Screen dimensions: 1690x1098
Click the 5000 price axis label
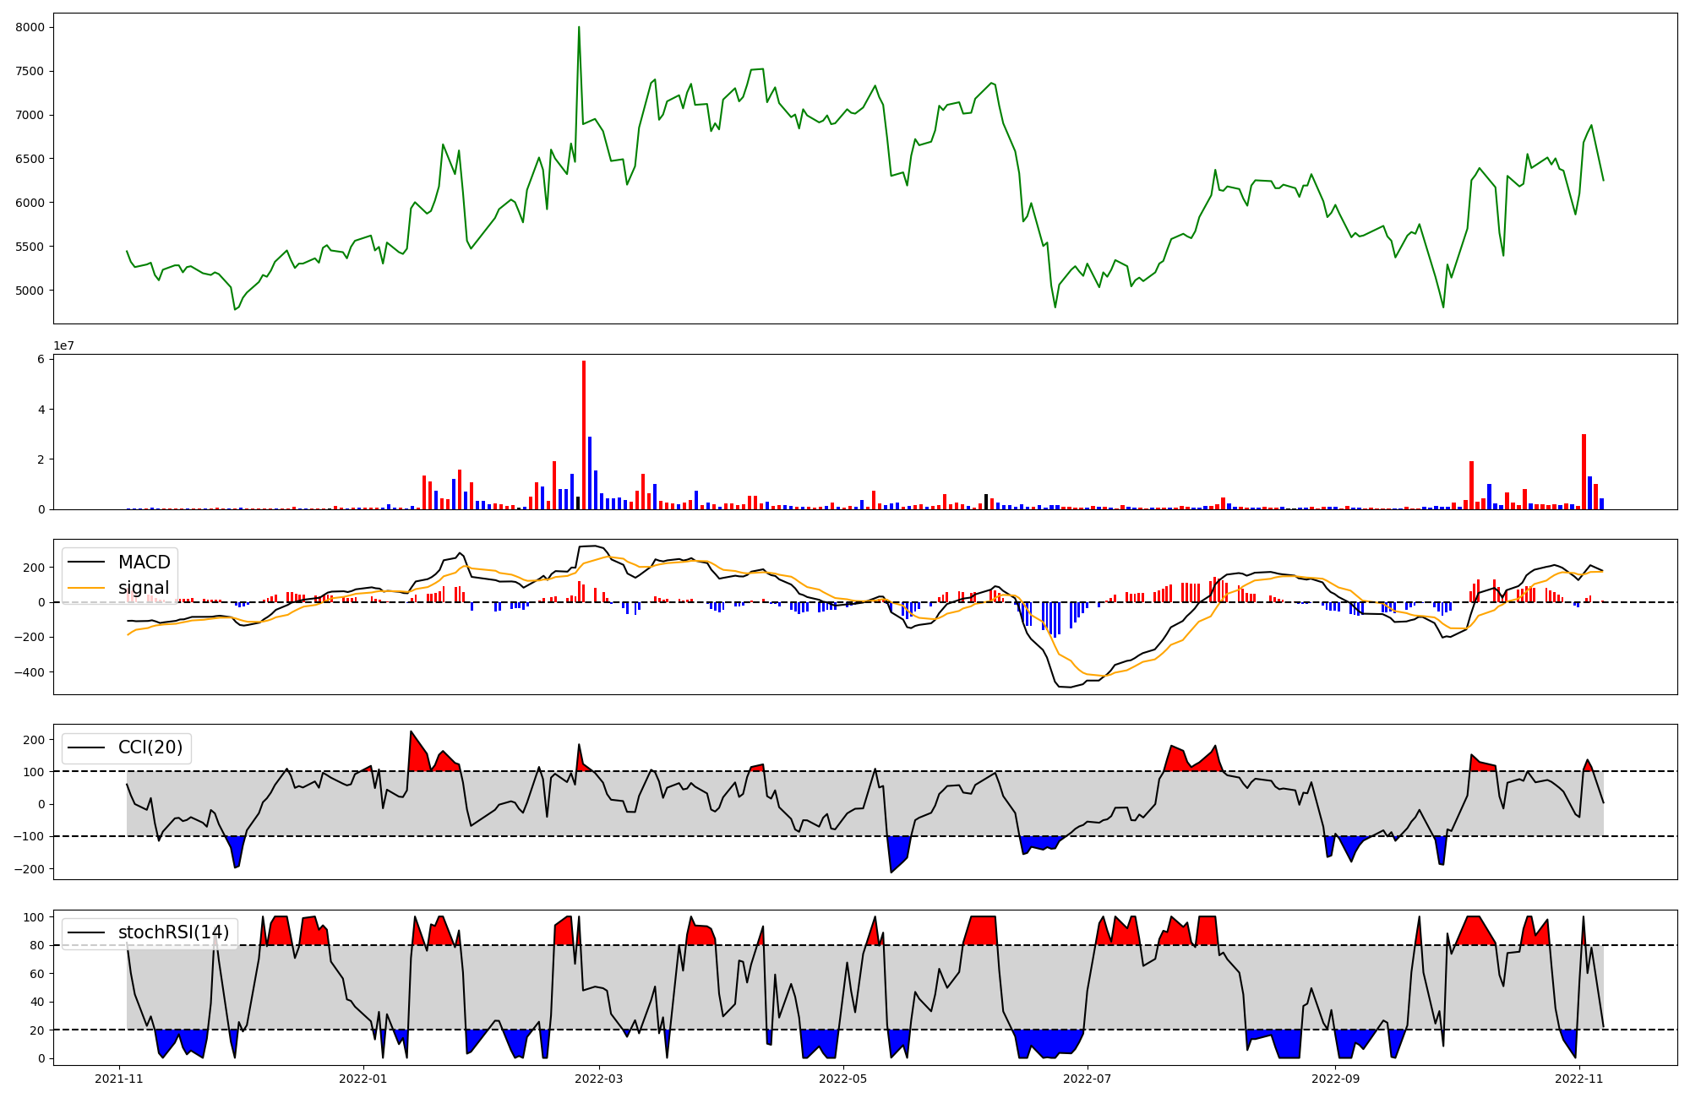click(x=30, y=291)
